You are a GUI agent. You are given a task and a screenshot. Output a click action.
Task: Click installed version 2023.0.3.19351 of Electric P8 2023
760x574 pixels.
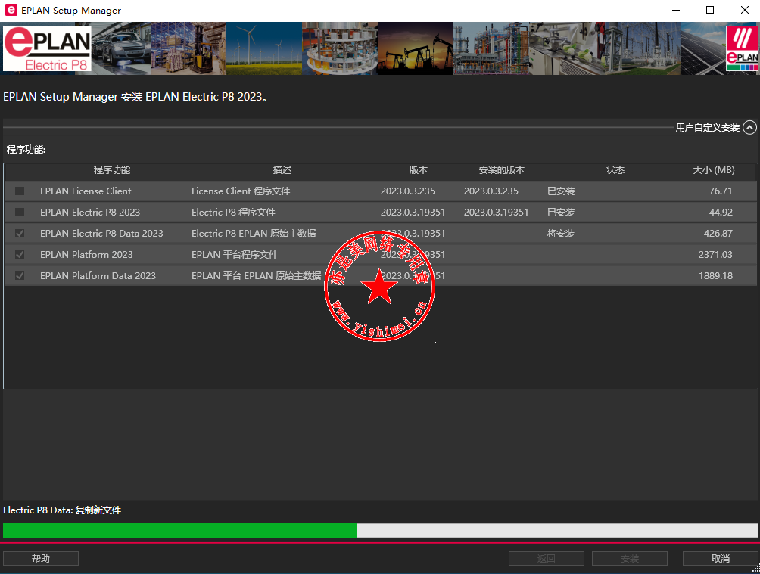496,213
